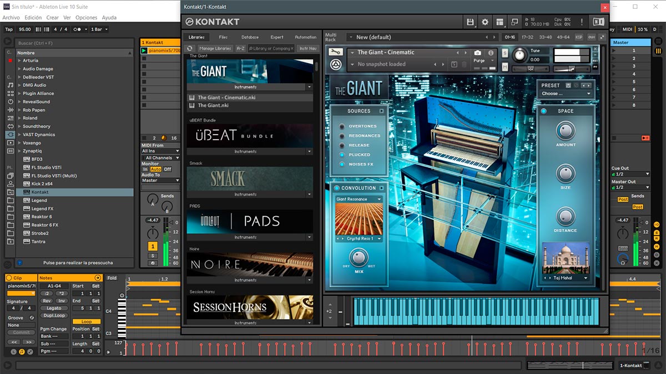
Task: Open the Archivo menu
Action: point(11,18)
